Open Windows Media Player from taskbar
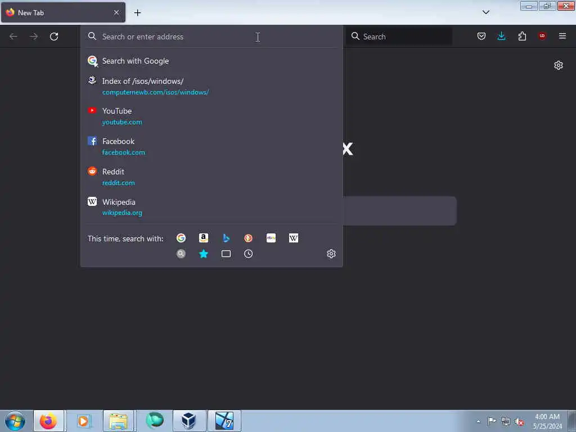The height and width of the screenshot is (432, 576). (x=83, y=421)
